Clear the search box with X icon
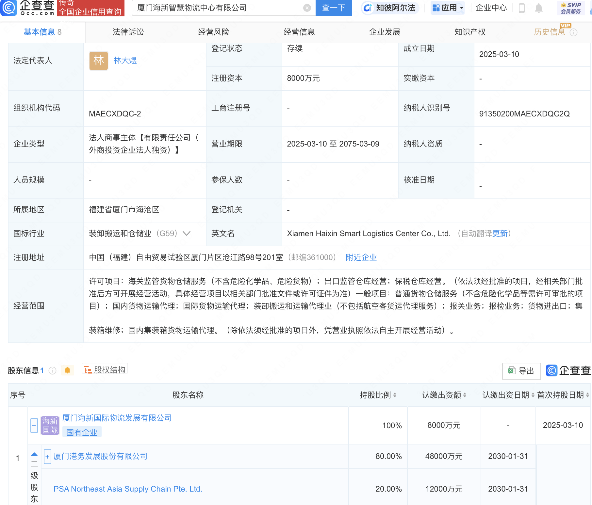This screenshot has width=592, height=505. [x=307, y=8]
